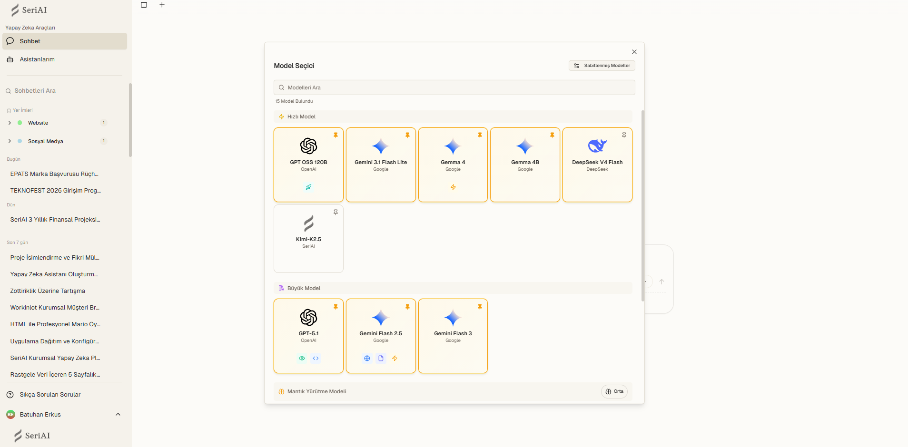Screen dimensions: 908x447
Task: Click the SeriAI logo at top of sidebar
Action: (x=29, y=10)
